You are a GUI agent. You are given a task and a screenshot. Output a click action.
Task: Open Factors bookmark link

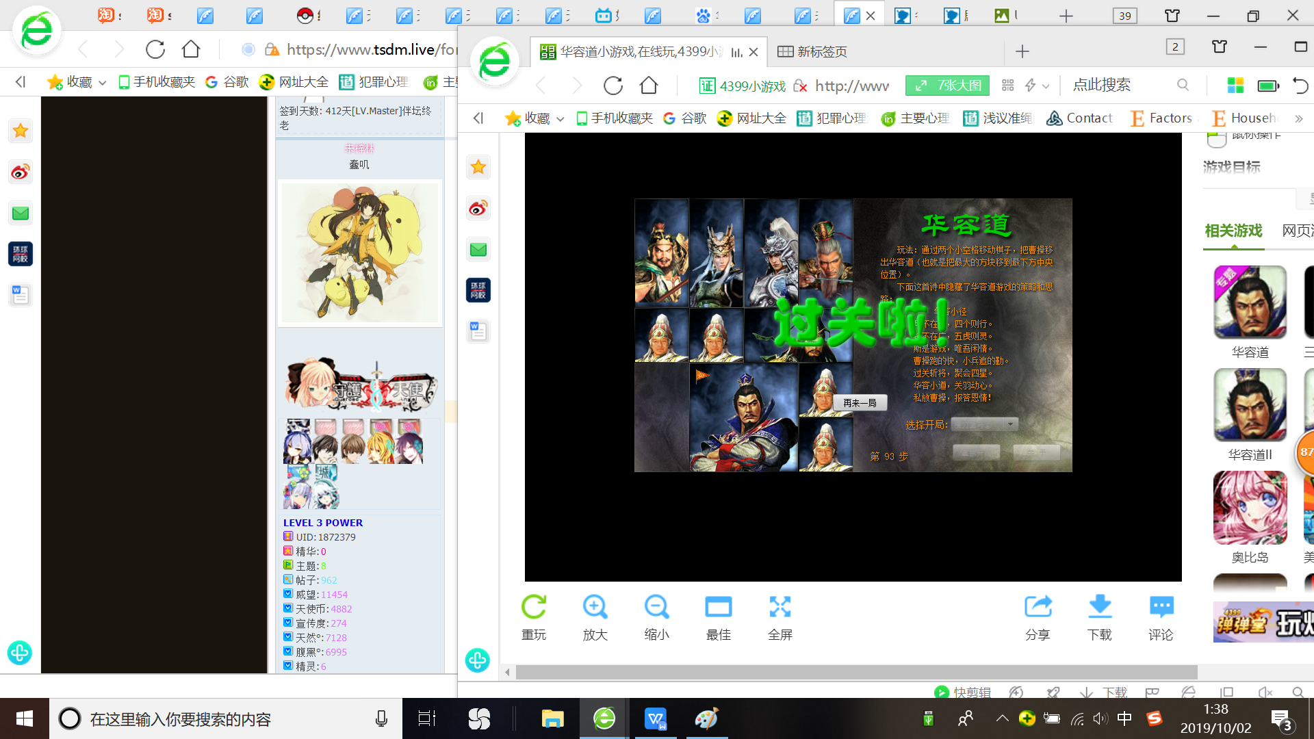[x=1161, y=118]
